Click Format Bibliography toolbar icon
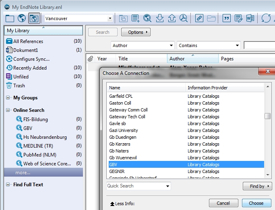 click(238, 18)
